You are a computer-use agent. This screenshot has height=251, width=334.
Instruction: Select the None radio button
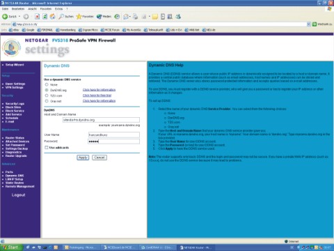pos(47,84)
